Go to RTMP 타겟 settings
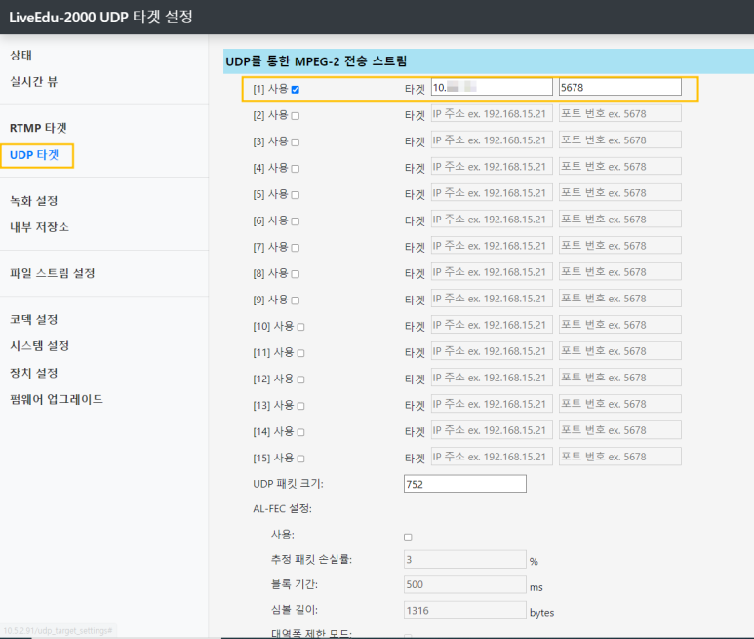 pos(38,128)
